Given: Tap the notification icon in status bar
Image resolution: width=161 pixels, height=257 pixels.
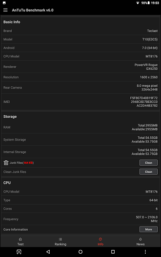Looking at the screenshot, I should pos(4,3).
